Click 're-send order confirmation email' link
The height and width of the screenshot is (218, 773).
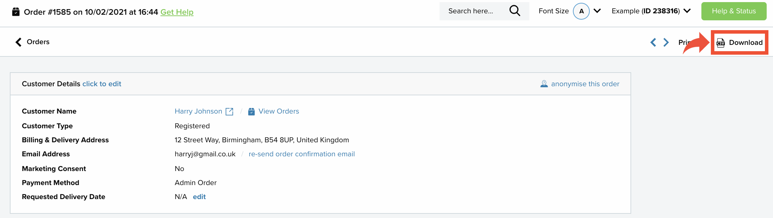302,154
